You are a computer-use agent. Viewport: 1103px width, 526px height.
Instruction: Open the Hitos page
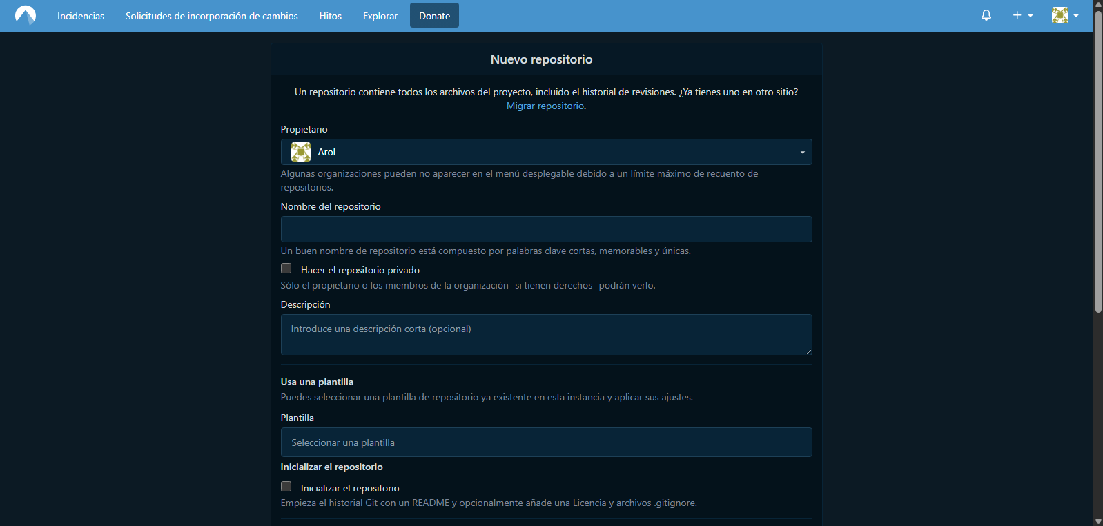tap(331, 16)
